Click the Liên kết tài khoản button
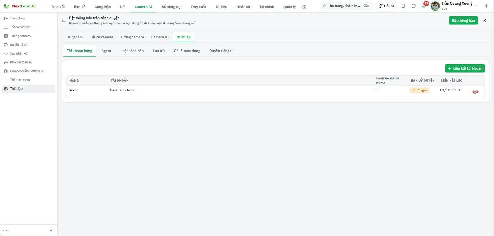Screen dimensions: 494x236 465,68
